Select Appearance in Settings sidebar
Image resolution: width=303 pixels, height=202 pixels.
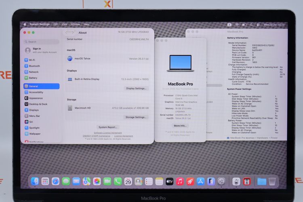(x=41, y=98)
